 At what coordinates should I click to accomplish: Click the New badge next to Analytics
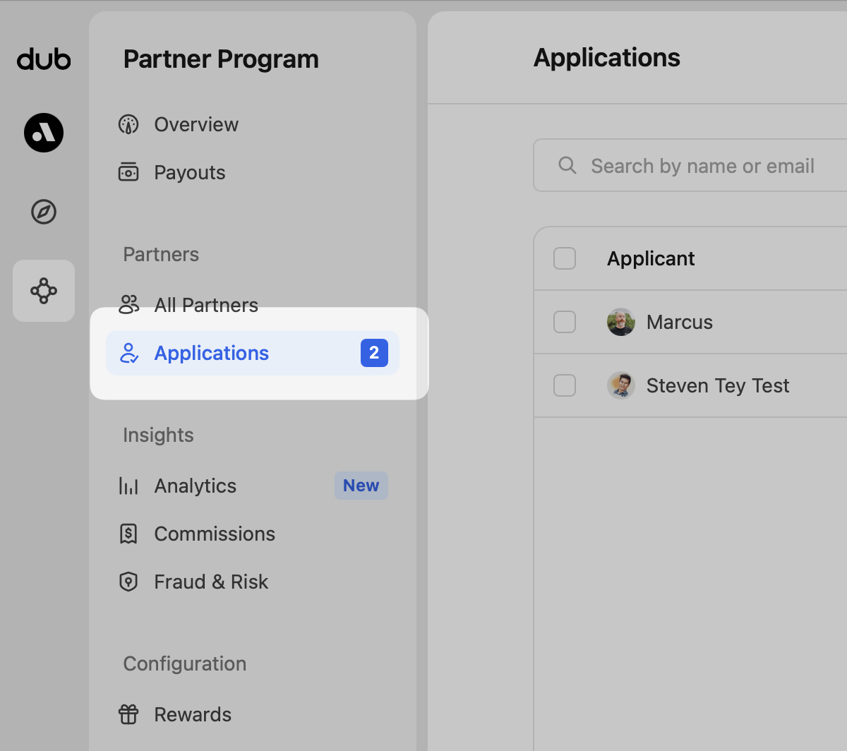[x=361, y=486]
